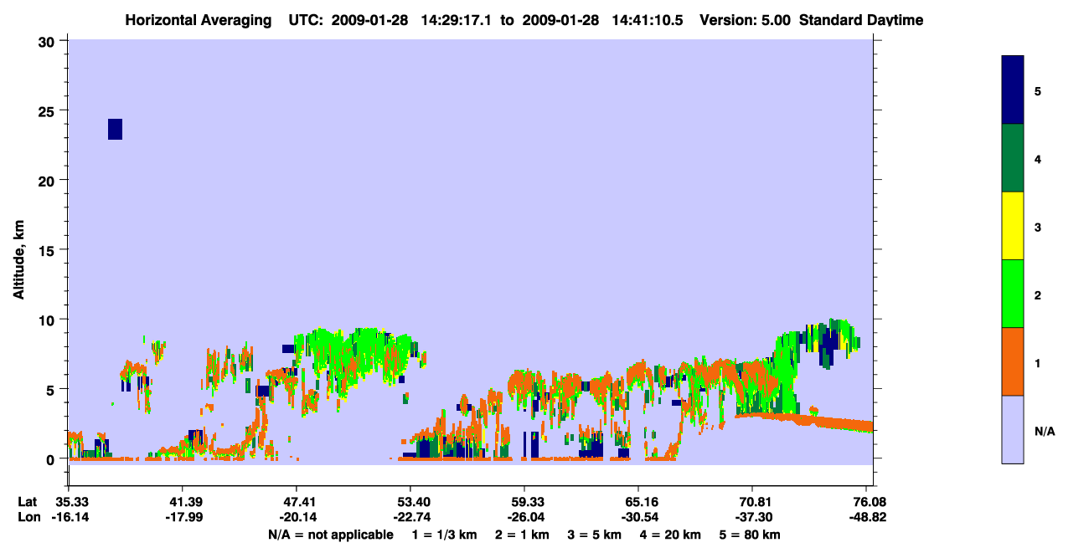The height and width of the screenshot is (558, 1089).
Task: Click the 'Lat' row label
Action: tap(28, 501)
